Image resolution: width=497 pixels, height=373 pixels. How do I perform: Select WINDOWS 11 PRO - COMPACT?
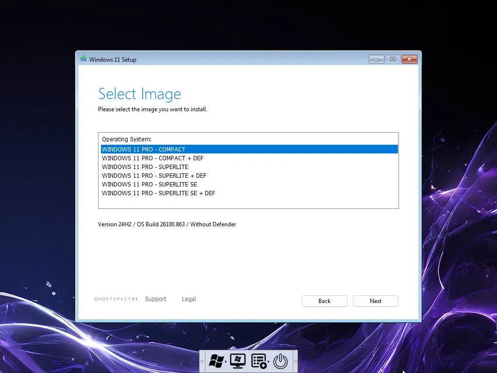point(249,149)
